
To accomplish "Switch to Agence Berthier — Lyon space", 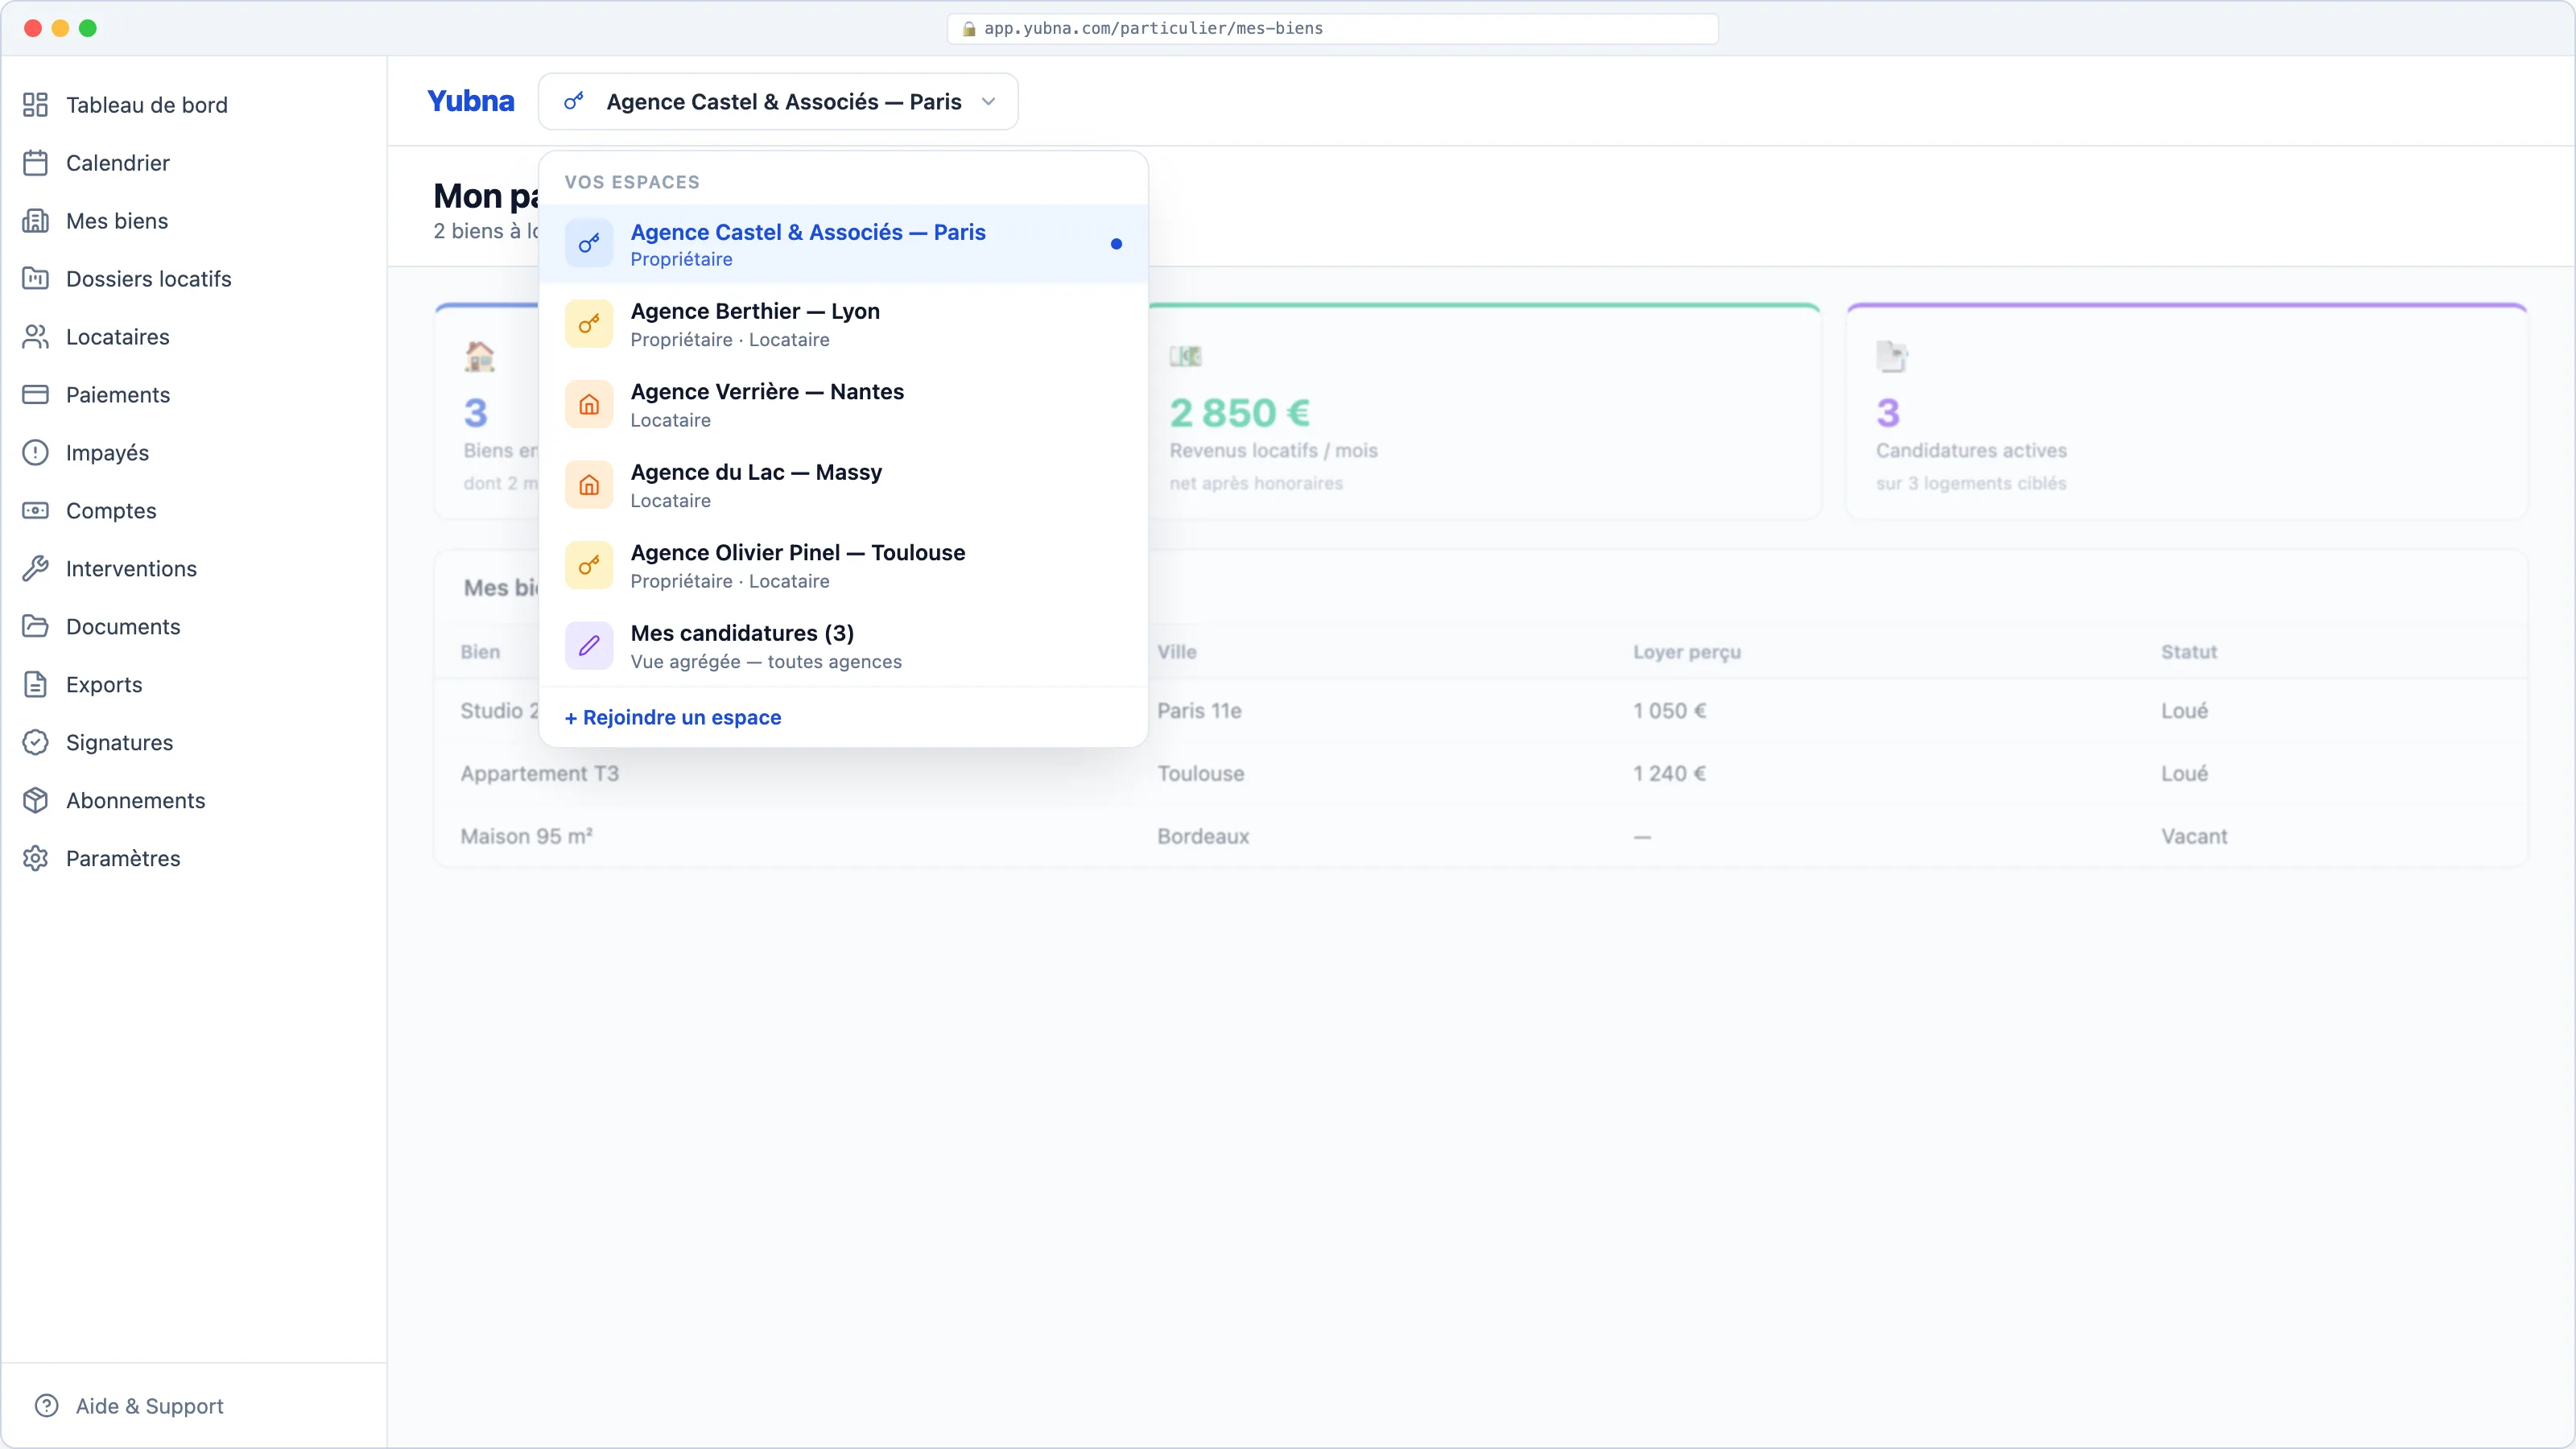I will 843,324.
